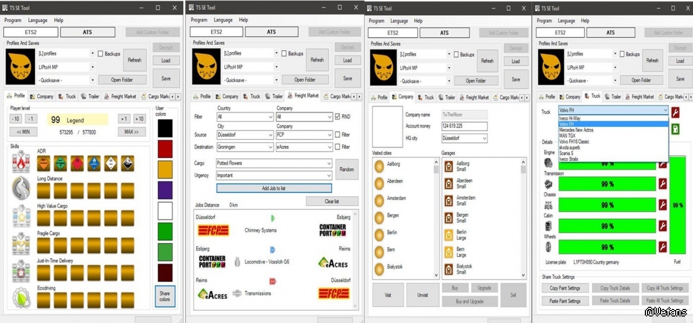Click the green fuel pump refuel icon

click(675, 129)
